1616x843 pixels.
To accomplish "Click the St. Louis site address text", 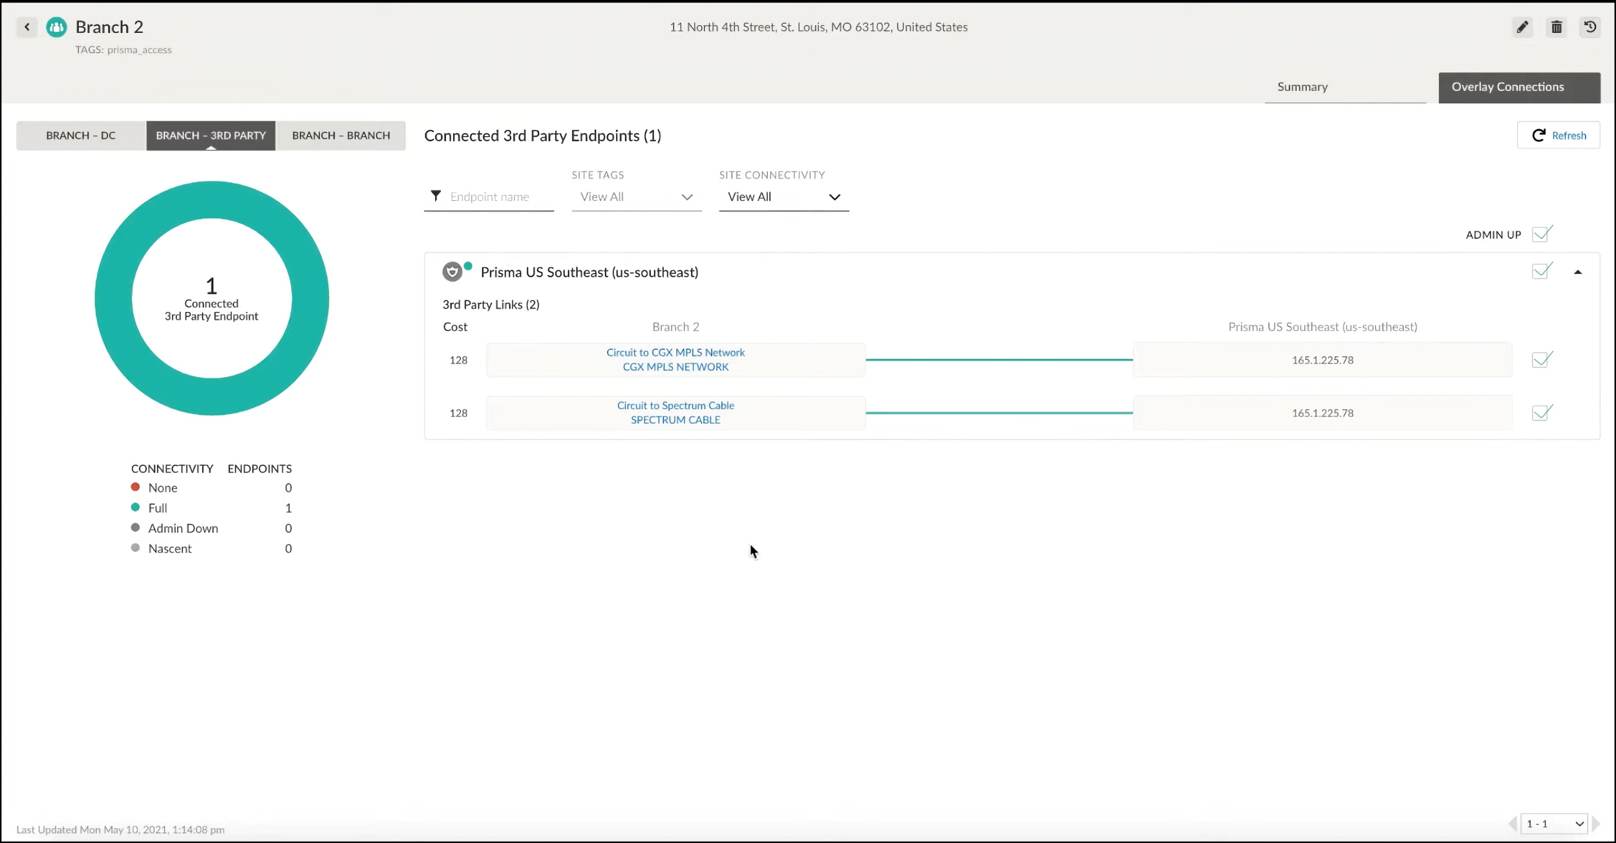I will [x=818, y=27].
